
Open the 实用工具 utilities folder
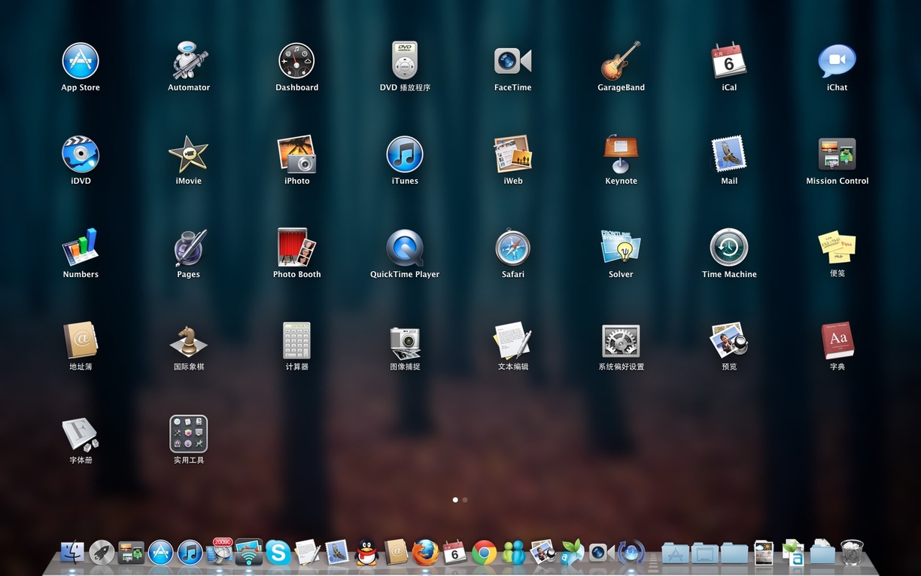[189, 434]
